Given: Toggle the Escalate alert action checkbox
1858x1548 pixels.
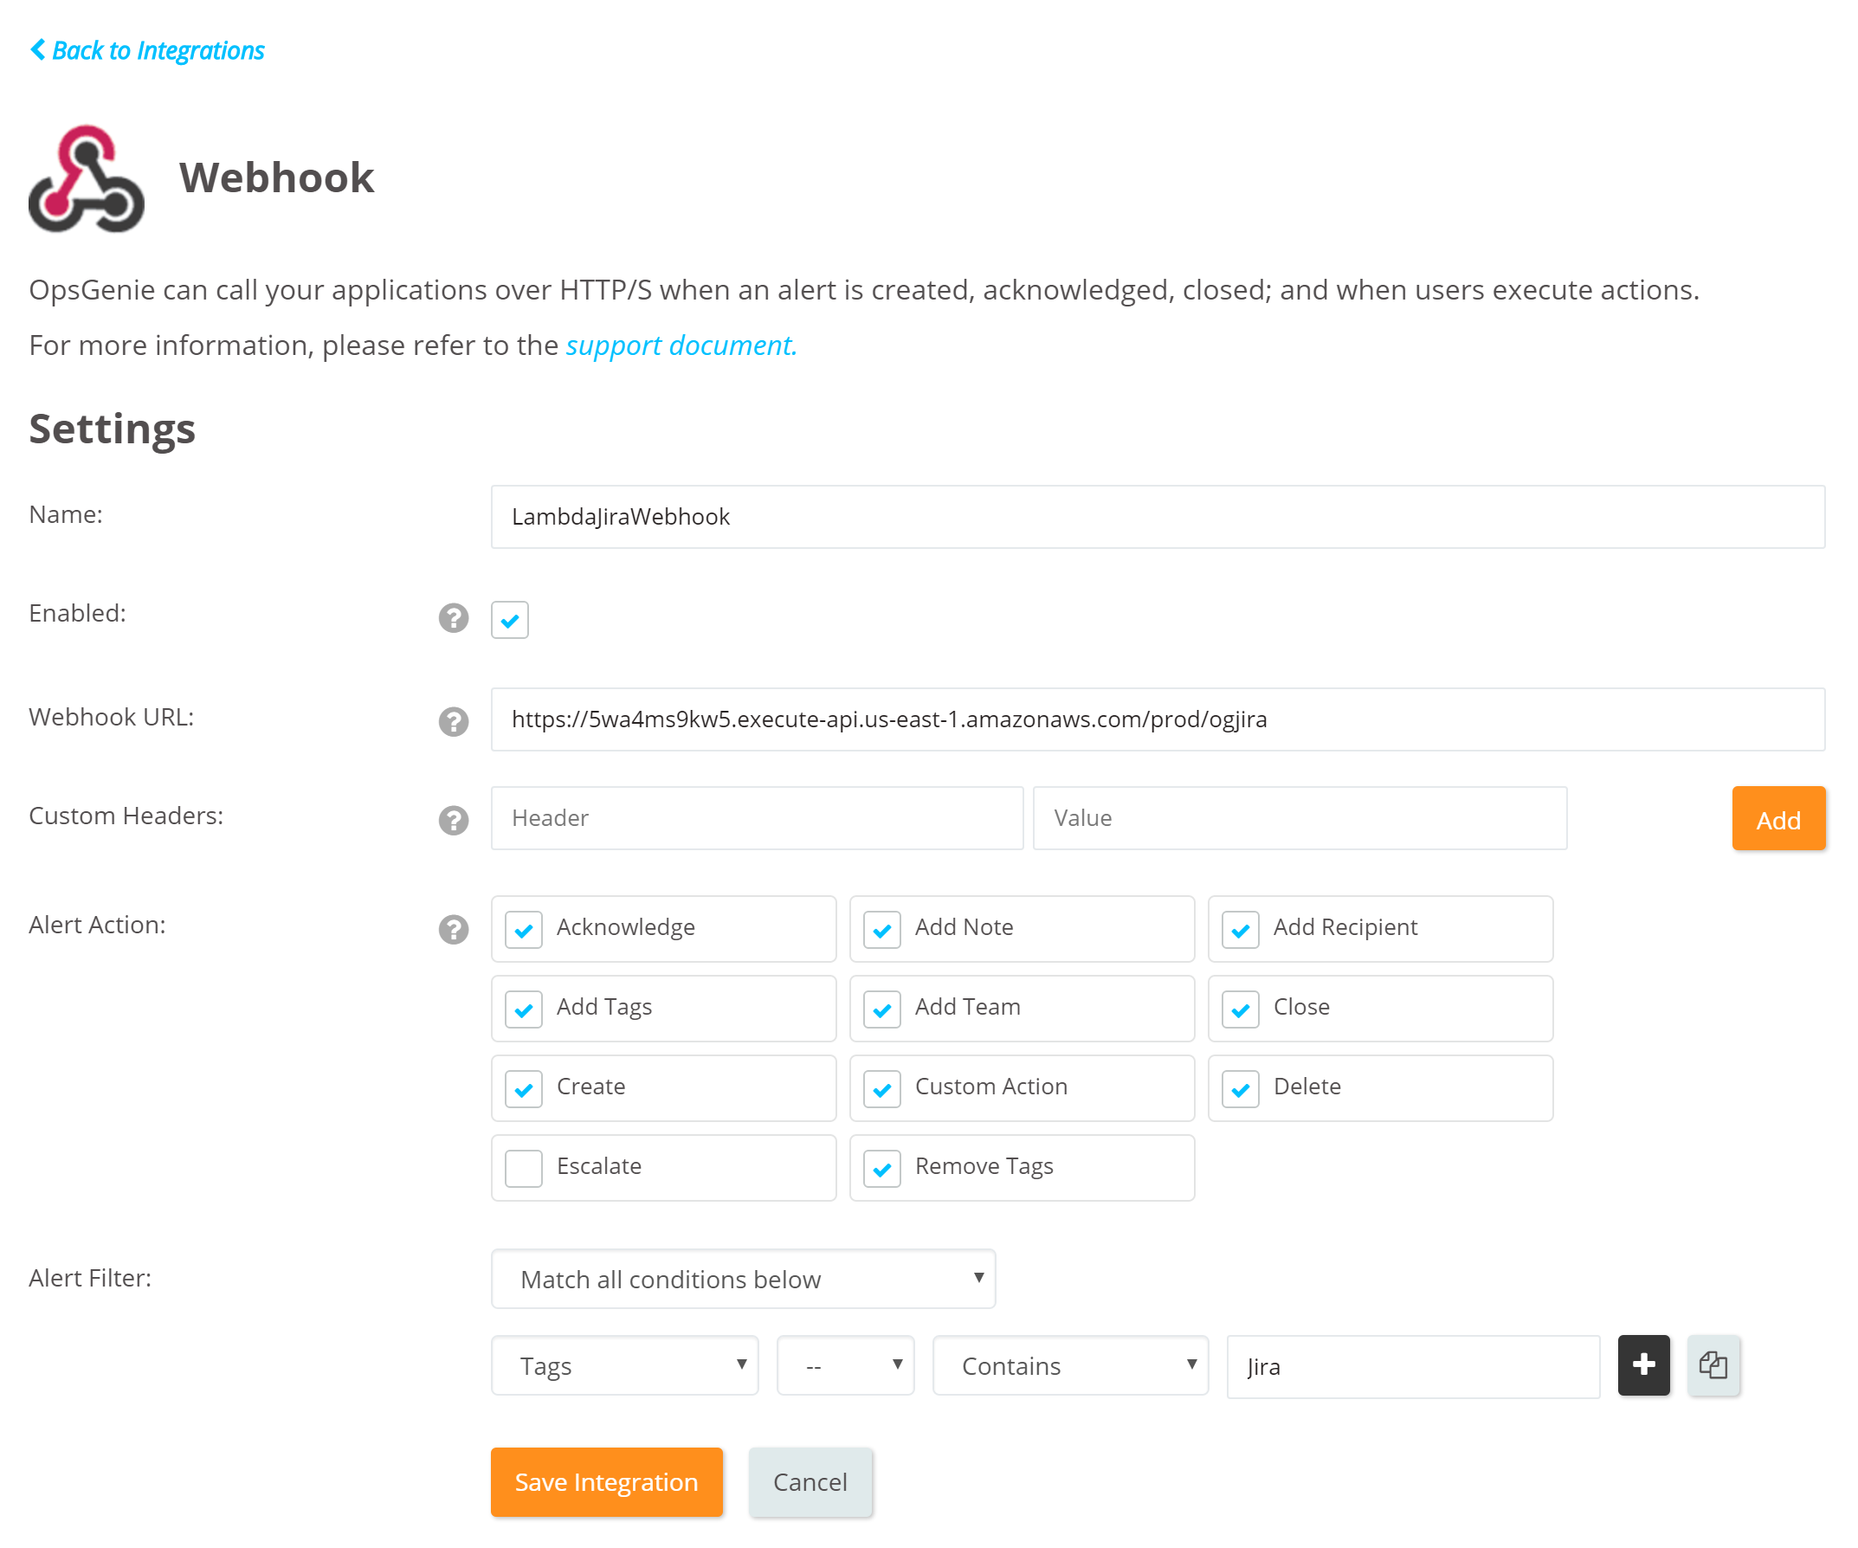Looking at the screenshot, I should [523, 1167].
